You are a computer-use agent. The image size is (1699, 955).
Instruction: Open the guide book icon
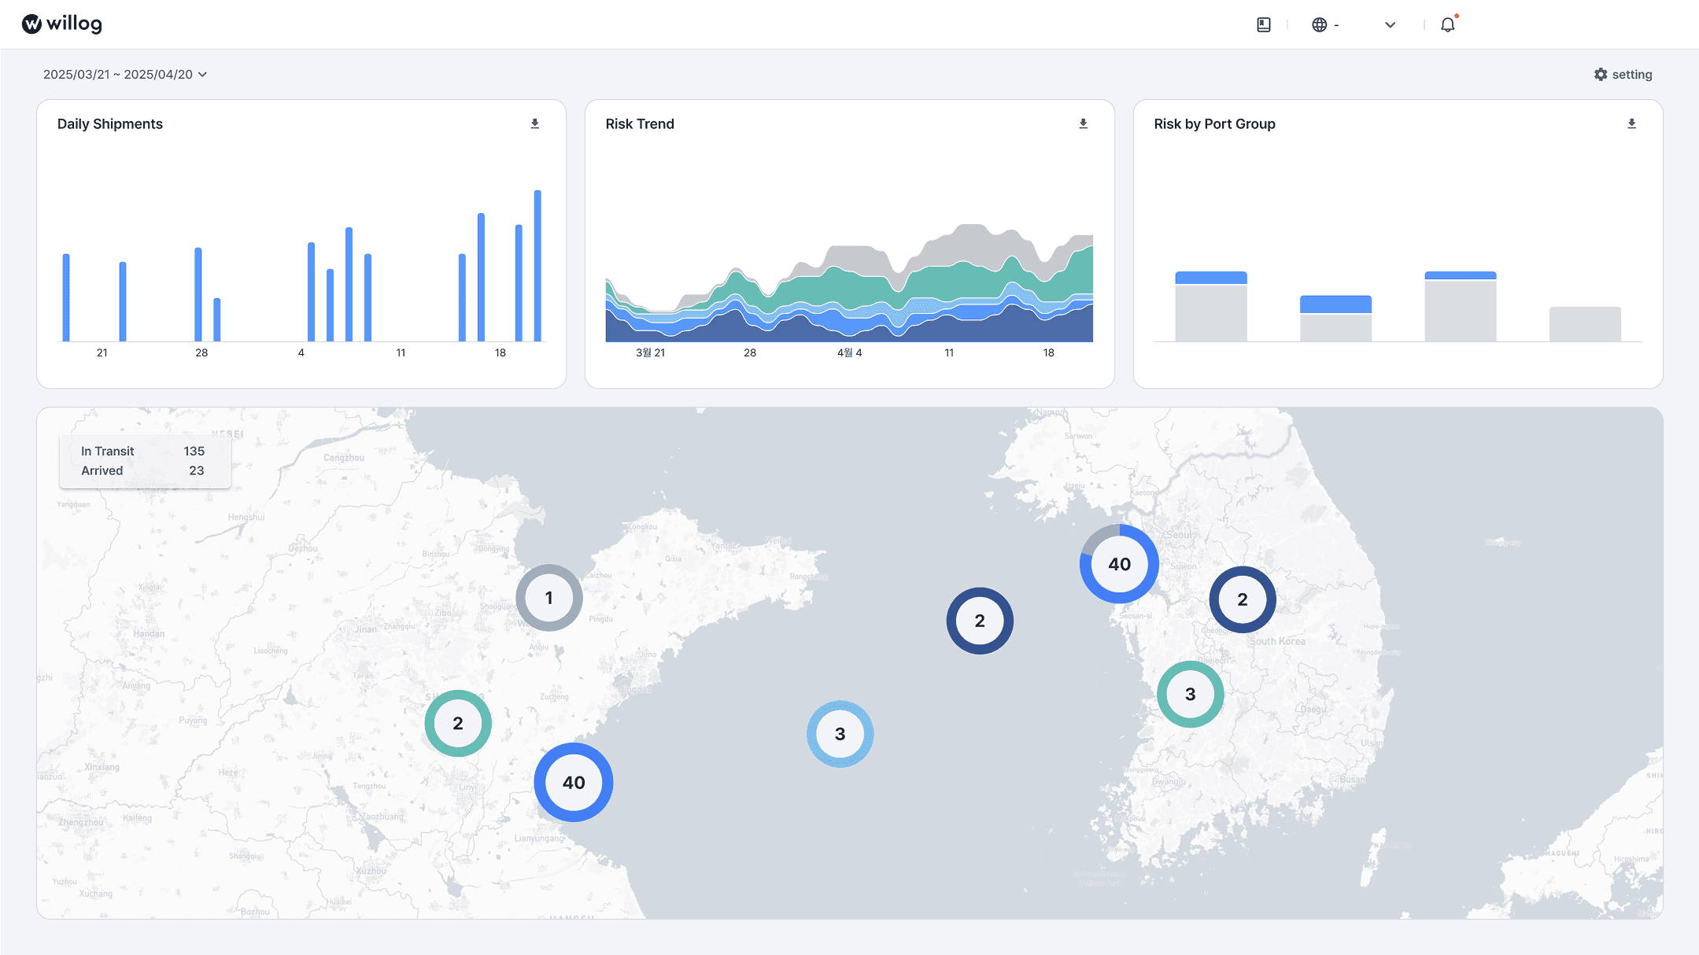pyautogui.click(x=1263, y=24)
